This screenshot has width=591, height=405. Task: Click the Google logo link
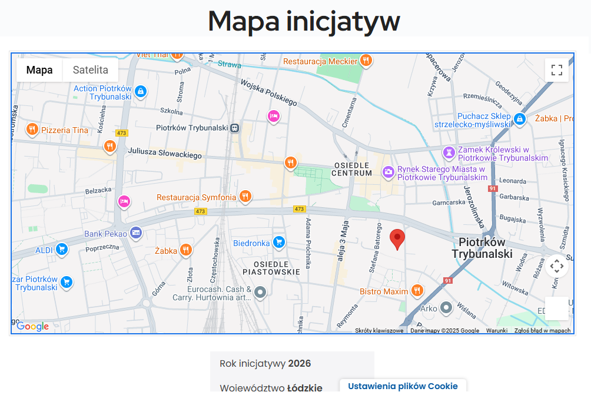coord(32,326)
